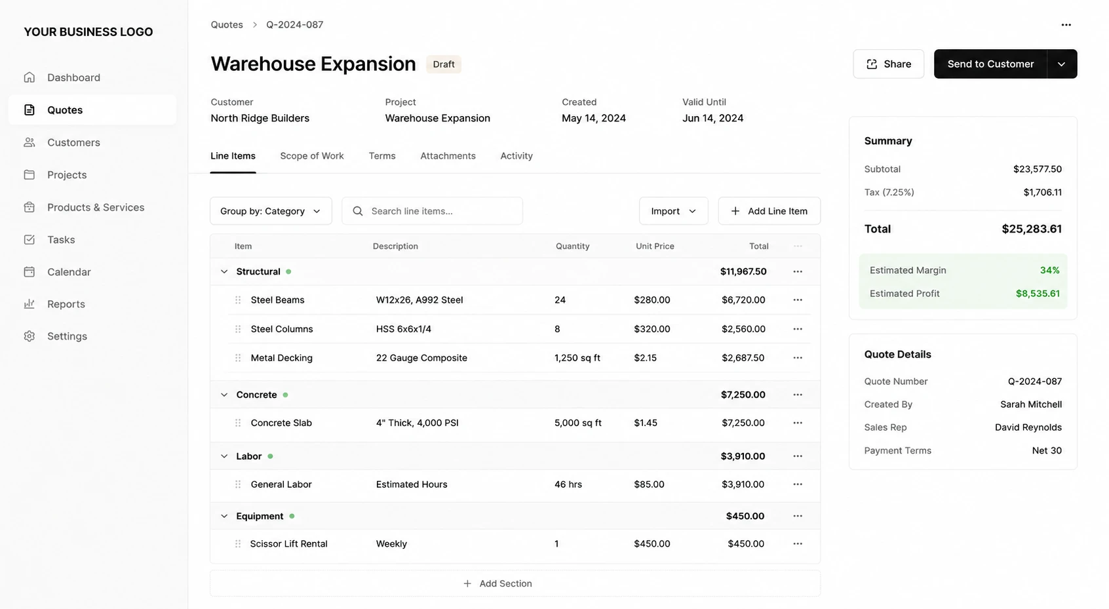Click the Q-2024-087 breadcrumb
The width and height of the screenshot is (1109, 609).
click(x=294, y=25)
